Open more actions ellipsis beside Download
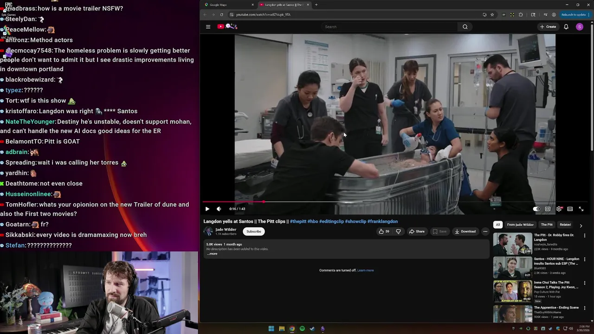The height and width of the screenshot is (334, 594). pyautogui.click(x=485, y=231)
